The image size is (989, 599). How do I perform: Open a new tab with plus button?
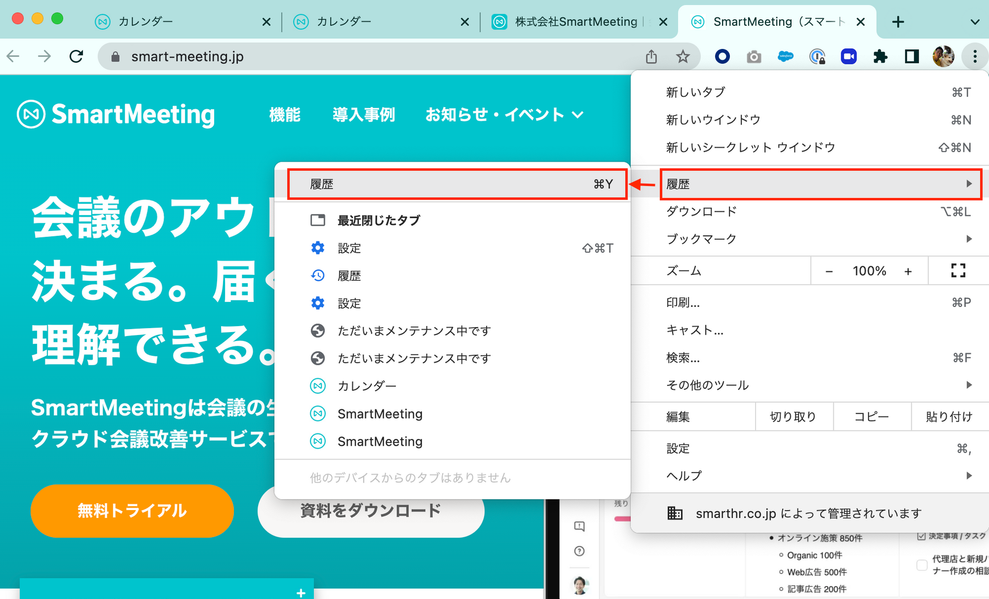(898, 22)
